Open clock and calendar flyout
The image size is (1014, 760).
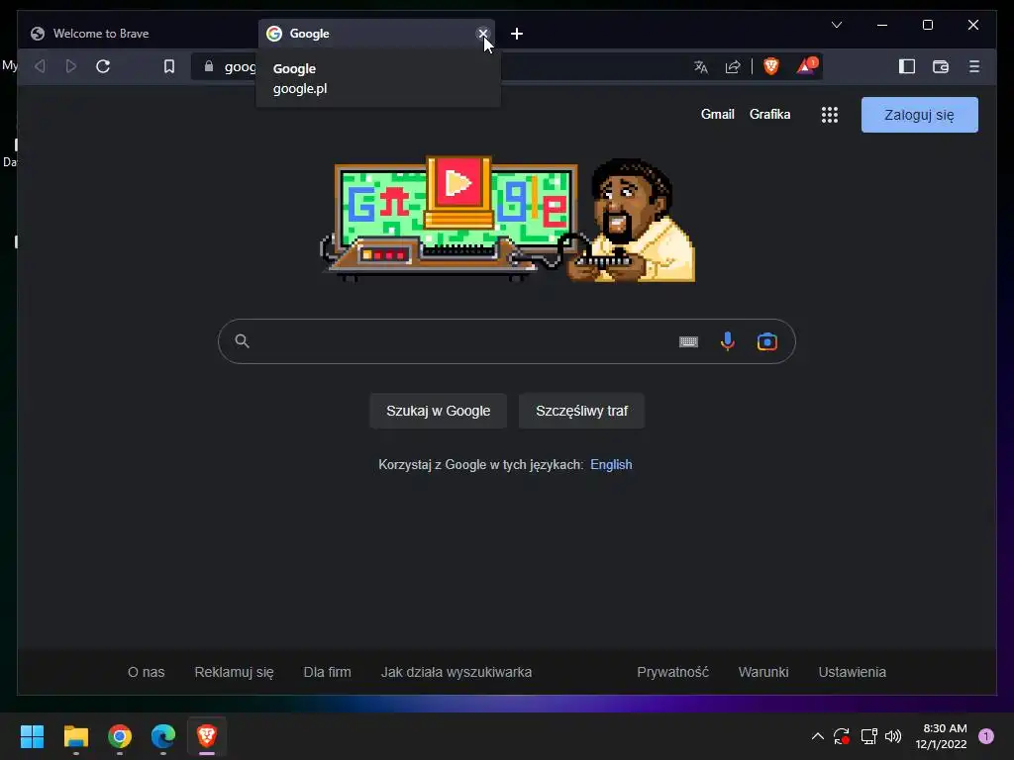pyautogui.click(x=941, y=736)
